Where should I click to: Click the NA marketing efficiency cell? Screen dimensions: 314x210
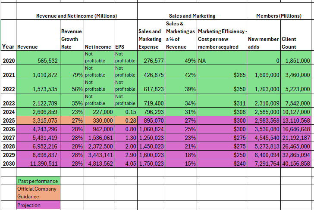(222, 58)
